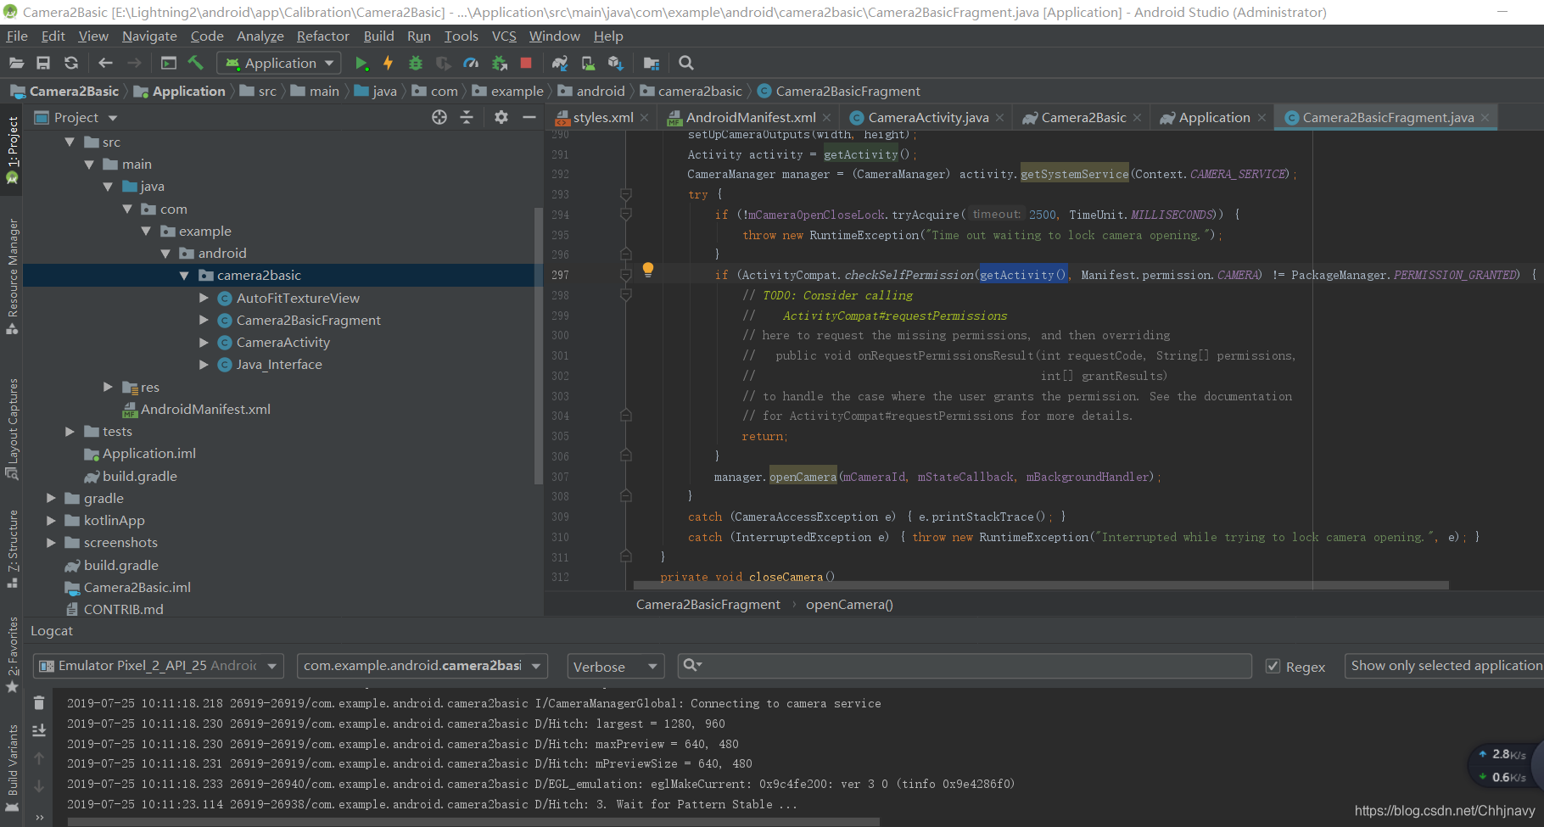Viewport: 1544px width, 827px height.
Task: Click the editor horizontal scrollbar
Action: pyautogui.click(x=1041, y=585)
